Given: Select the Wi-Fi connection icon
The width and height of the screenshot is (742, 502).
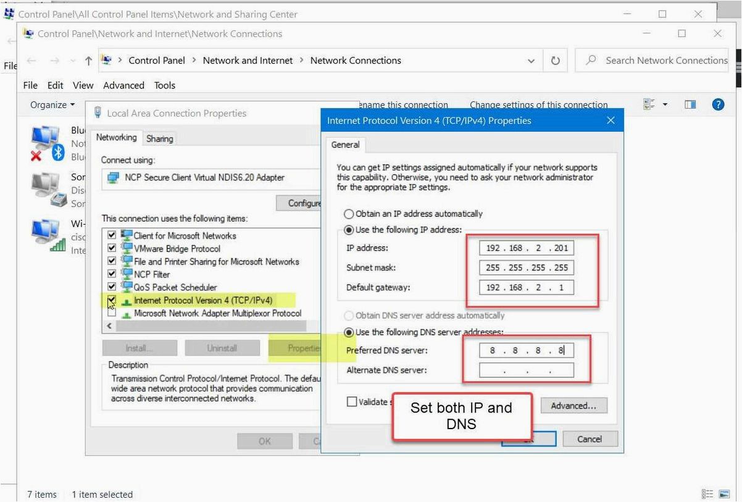Looking at the screenshot, I should (48, 235).
